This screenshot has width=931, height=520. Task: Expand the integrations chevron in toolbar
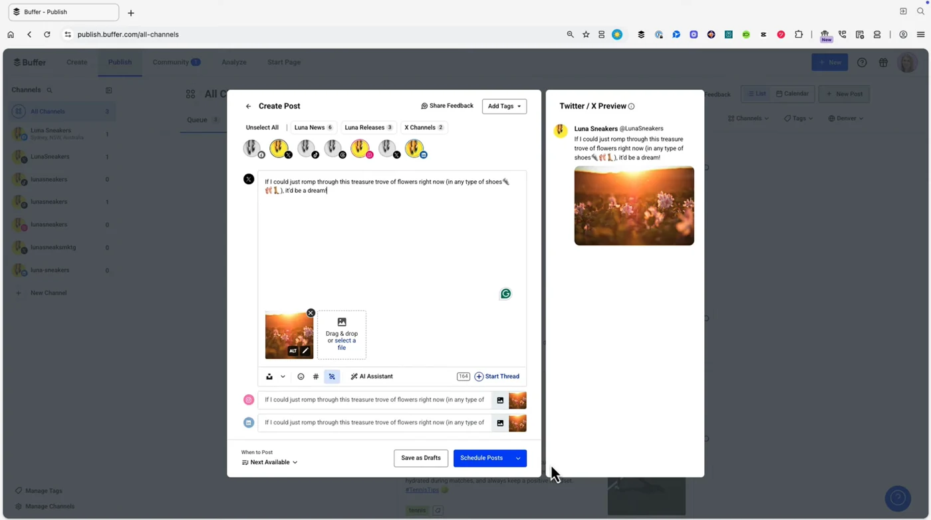[x=283, y=376]
